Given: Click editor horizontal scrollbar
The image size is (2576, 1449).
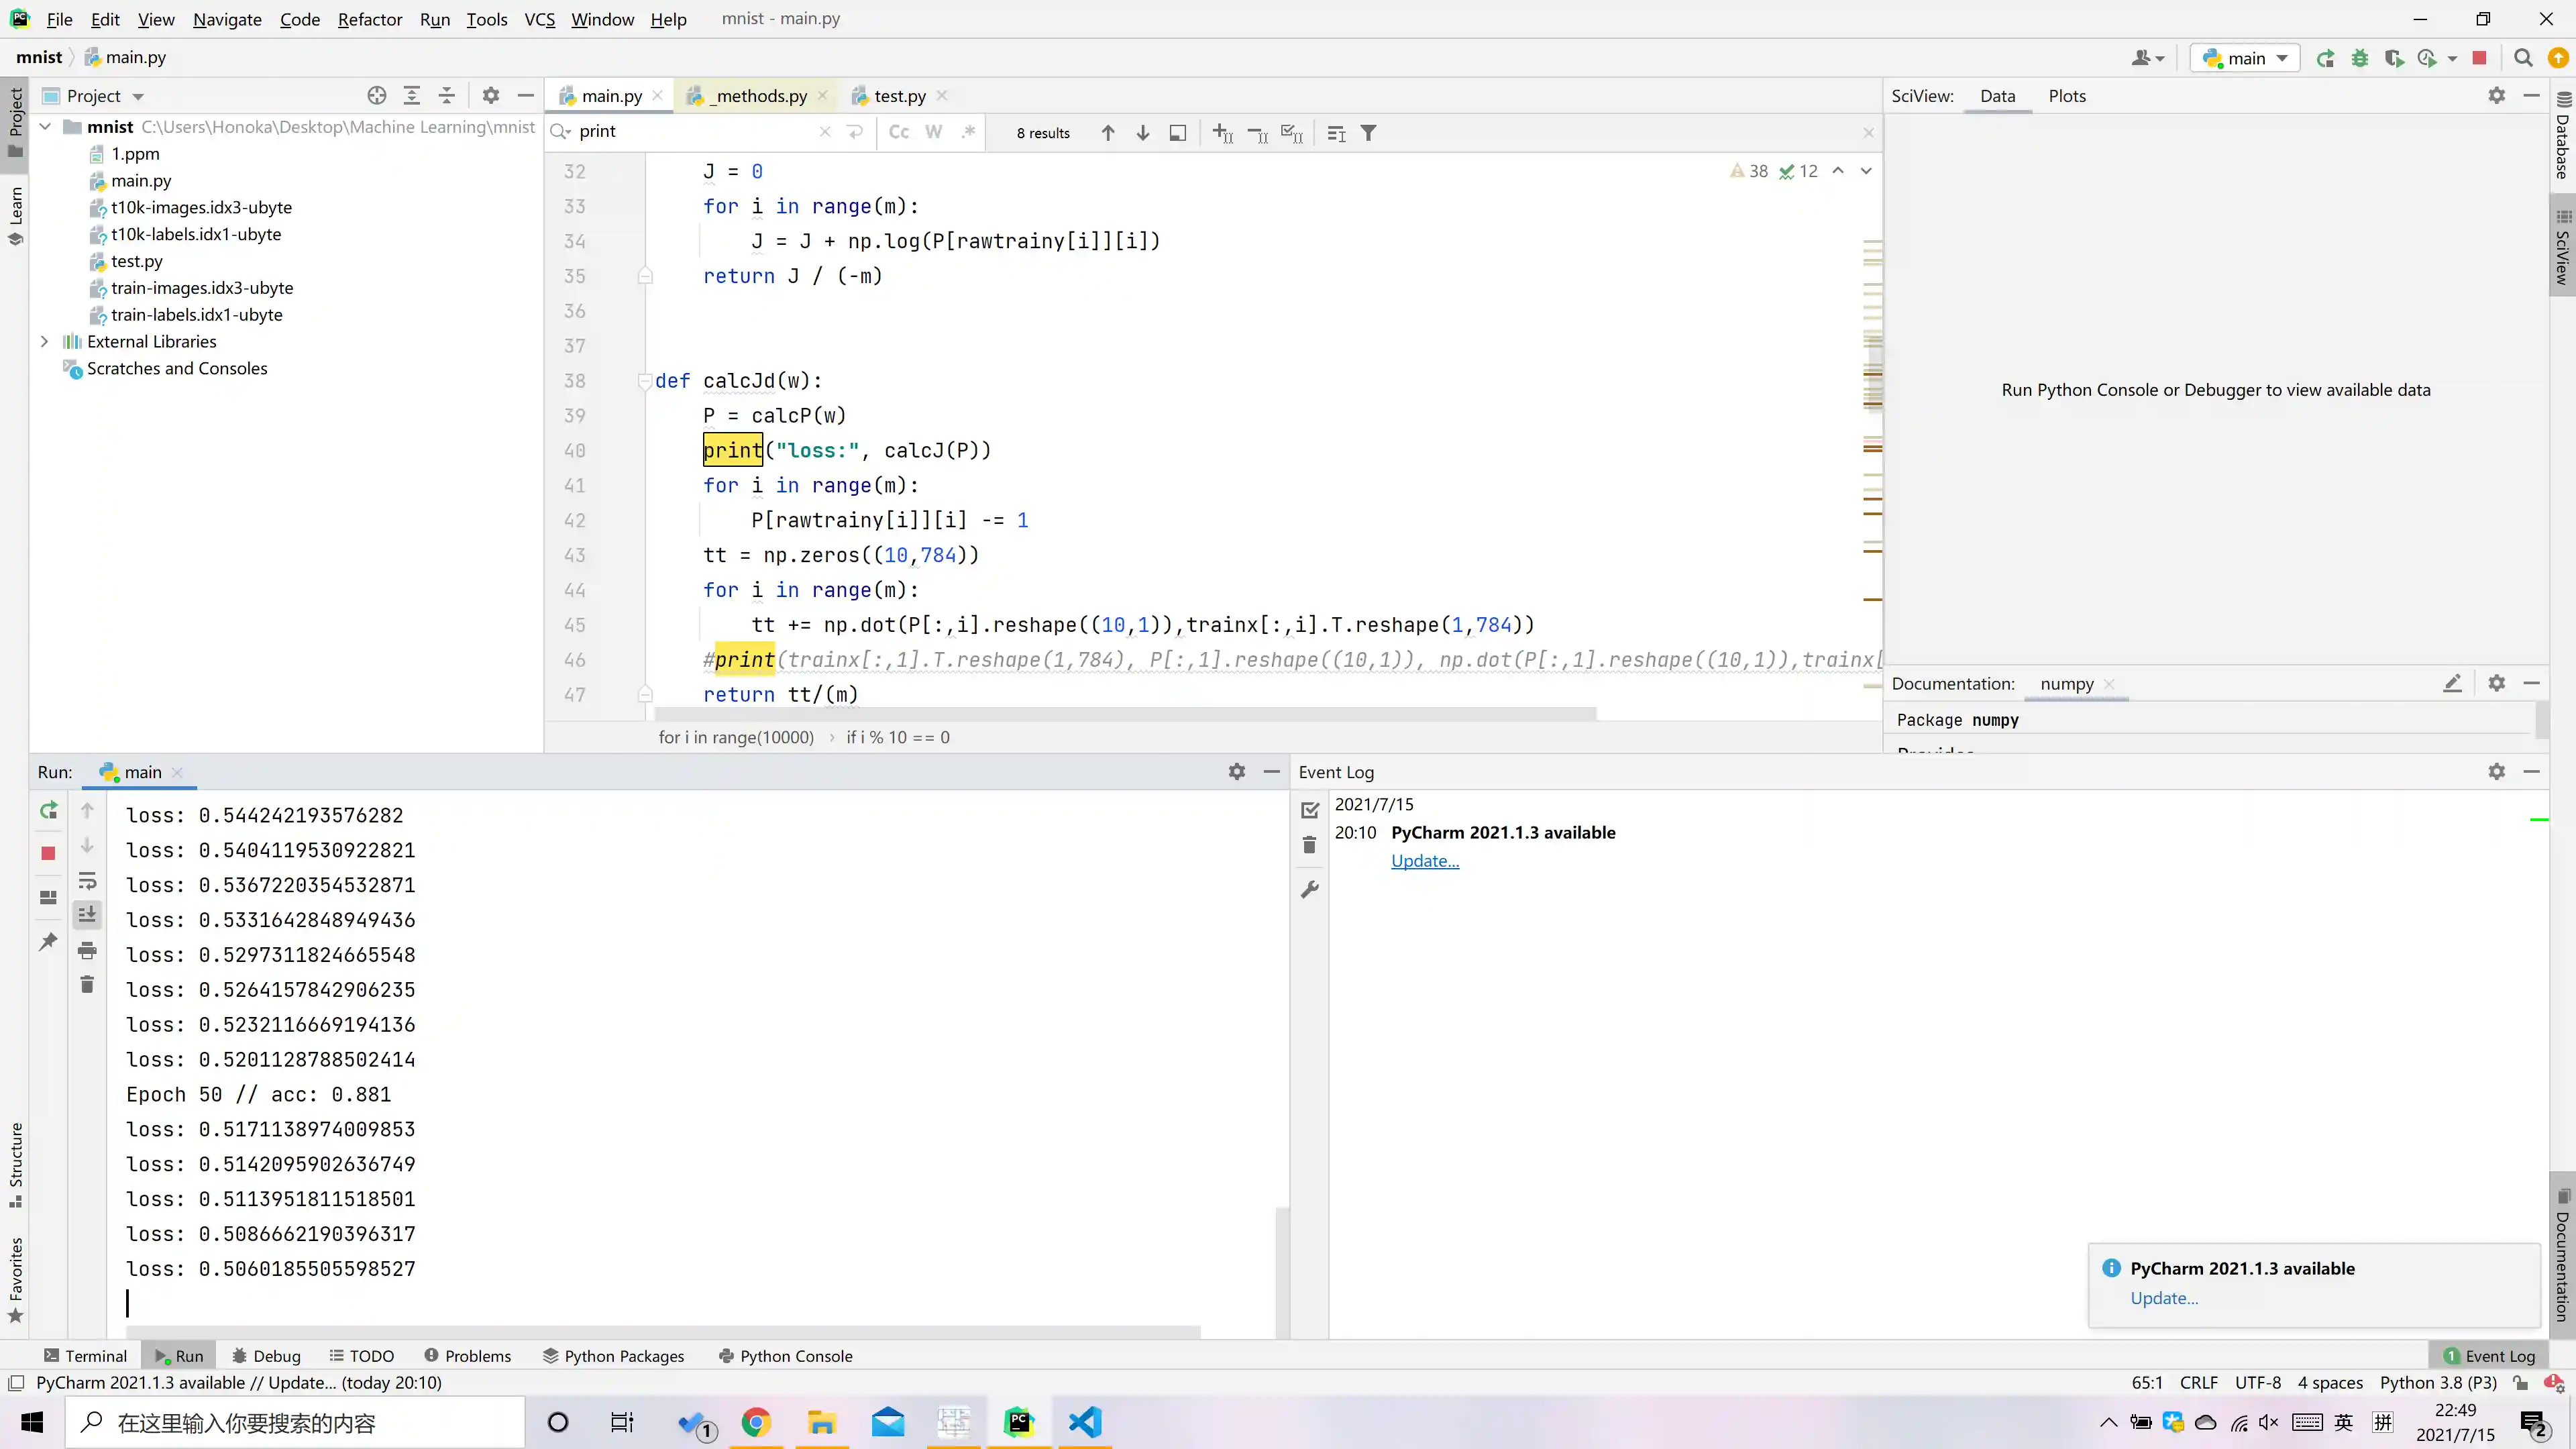Looking at the screenshot, I should click(x=1125, y=714).
